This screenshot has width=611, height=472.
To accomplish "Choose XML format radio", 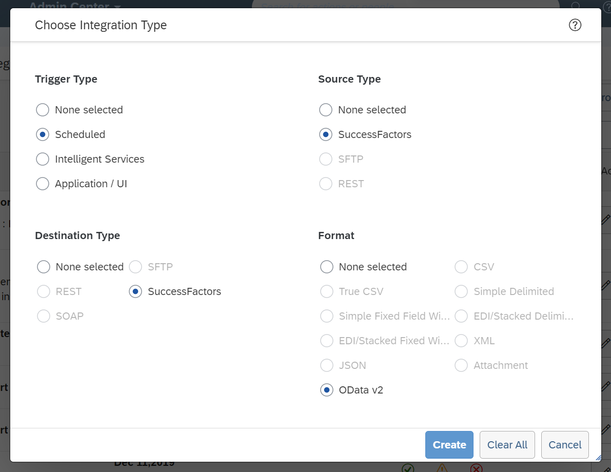I will pyautogui.click(x=461, y=341).
